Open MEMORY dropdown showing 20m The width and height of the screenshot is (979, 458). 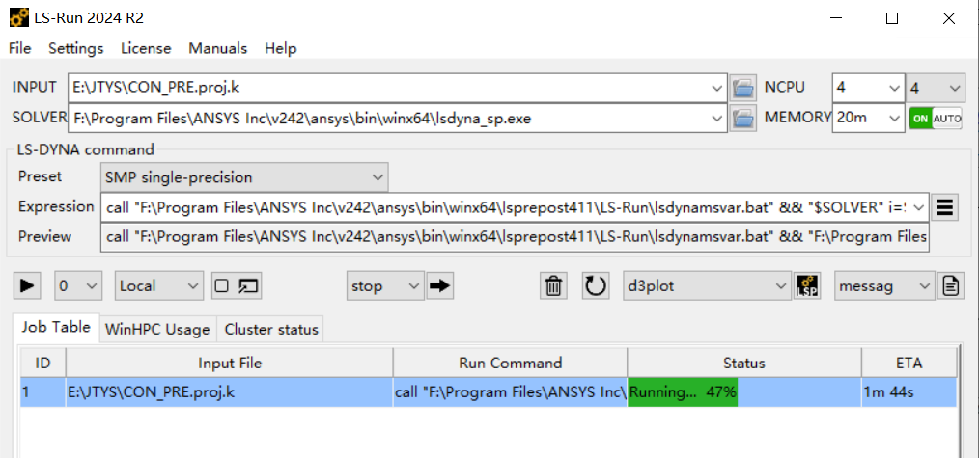click(x=868, y=118)
